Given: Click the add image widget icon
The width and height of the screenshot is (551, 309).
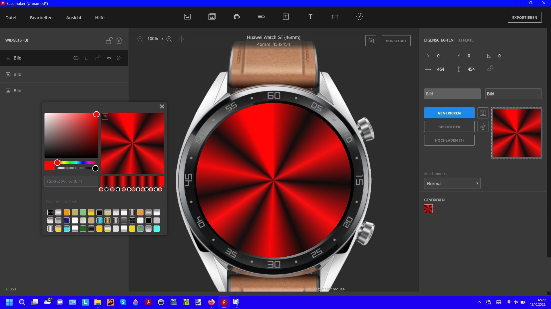Looking at the screenshot, I should pyautogui.click(x=187, y=17).
